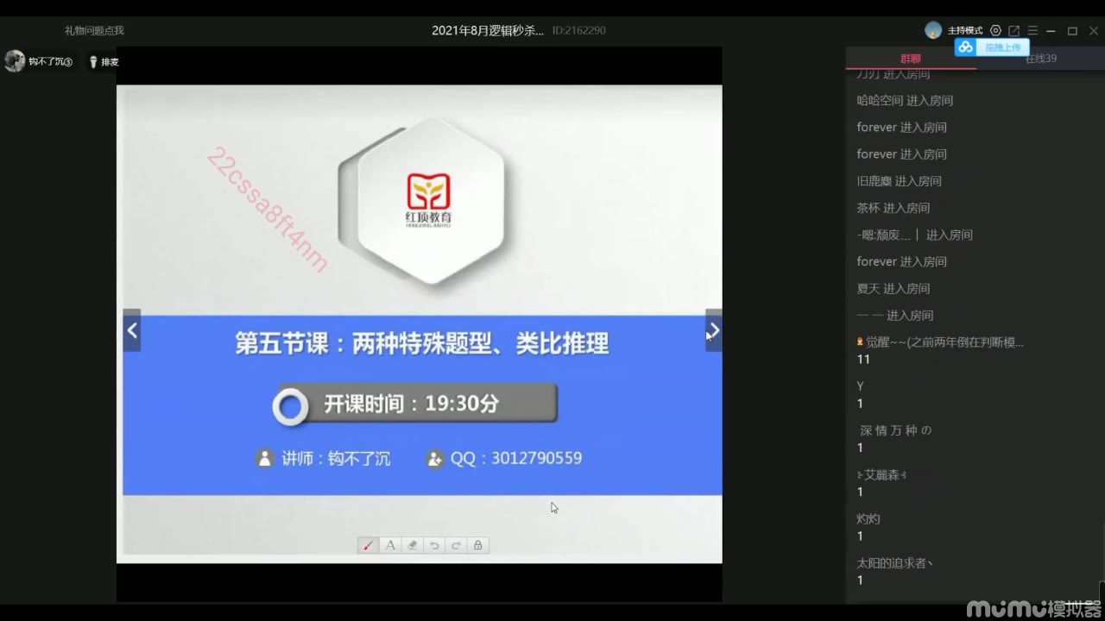1105x621 pixels.
Task: Click chat user 艾麗森 name
Action: pyautogui.click(x=881, y=474)
